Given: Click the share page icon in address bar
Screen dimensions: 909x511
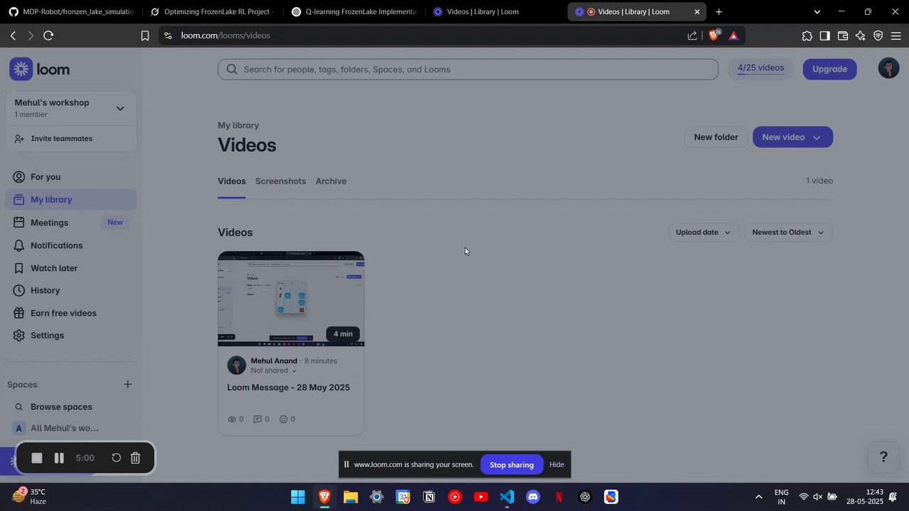Looking at the screenshot, I should tap(692, 35).
